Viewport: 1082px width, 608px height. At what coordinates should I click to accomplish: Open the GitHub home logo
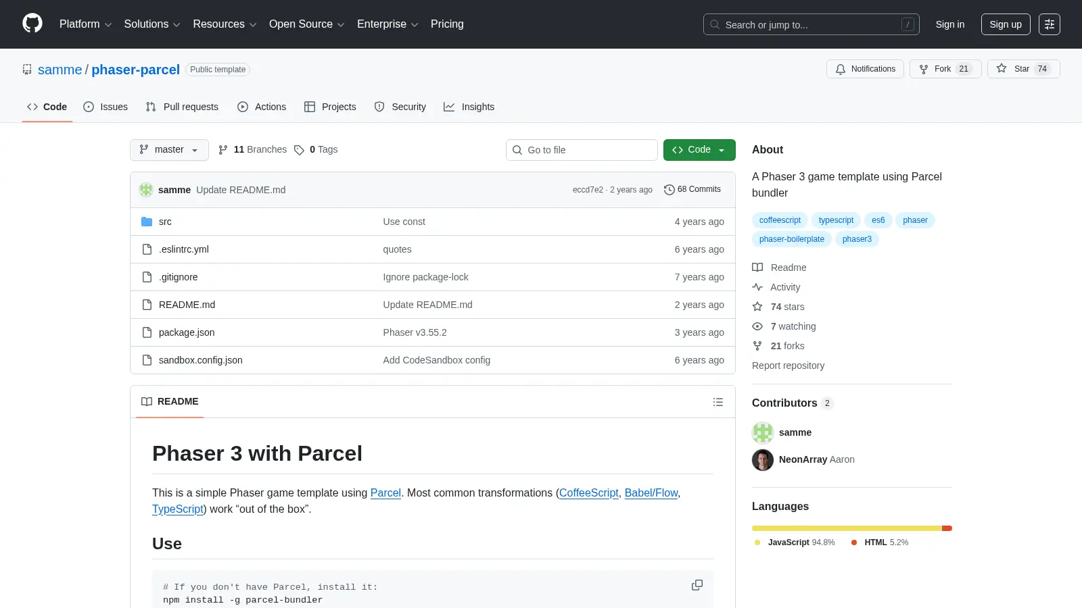tap(32, 24)
